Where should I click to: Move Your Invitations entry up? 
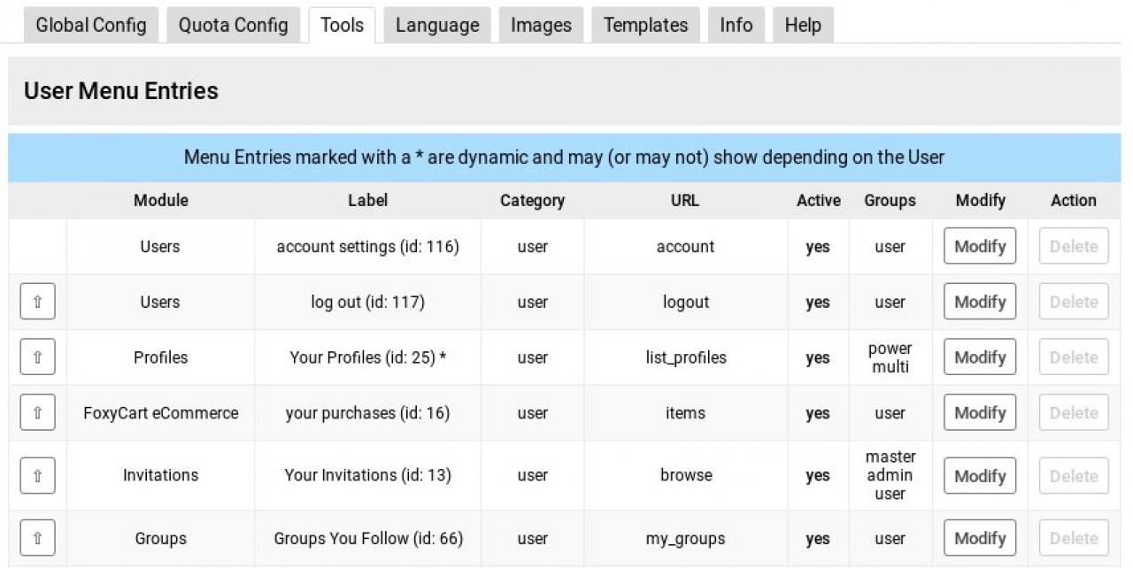click(37, 475)
